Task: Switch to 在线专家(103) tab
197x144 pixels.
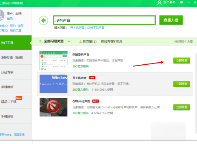Action: click(x=112, y=41)
